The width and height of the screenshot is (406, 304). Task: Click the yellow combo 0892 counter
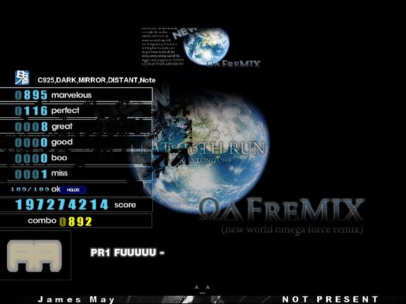point(75,222)
